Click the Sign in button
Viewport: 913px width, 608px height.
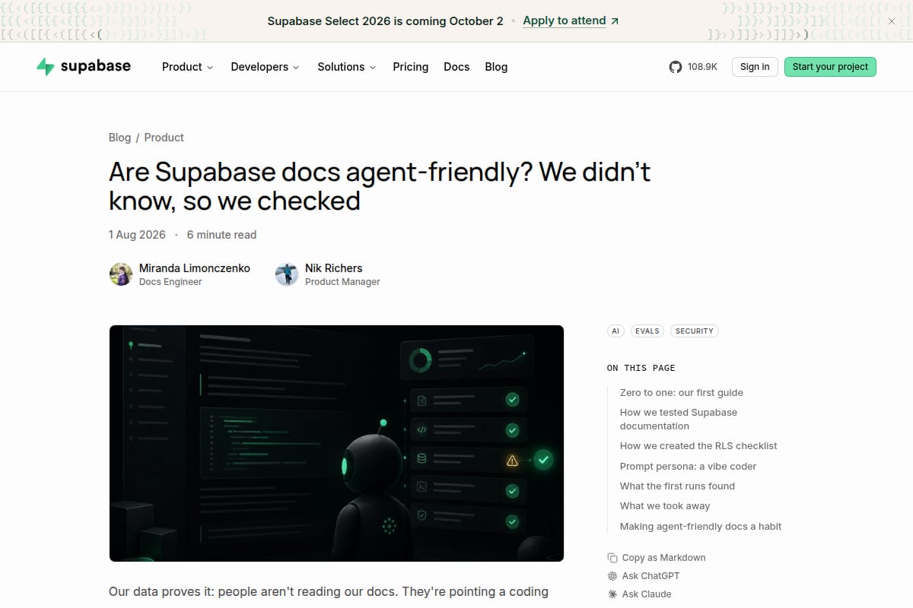pyautogui.click(x=755, y=67)
